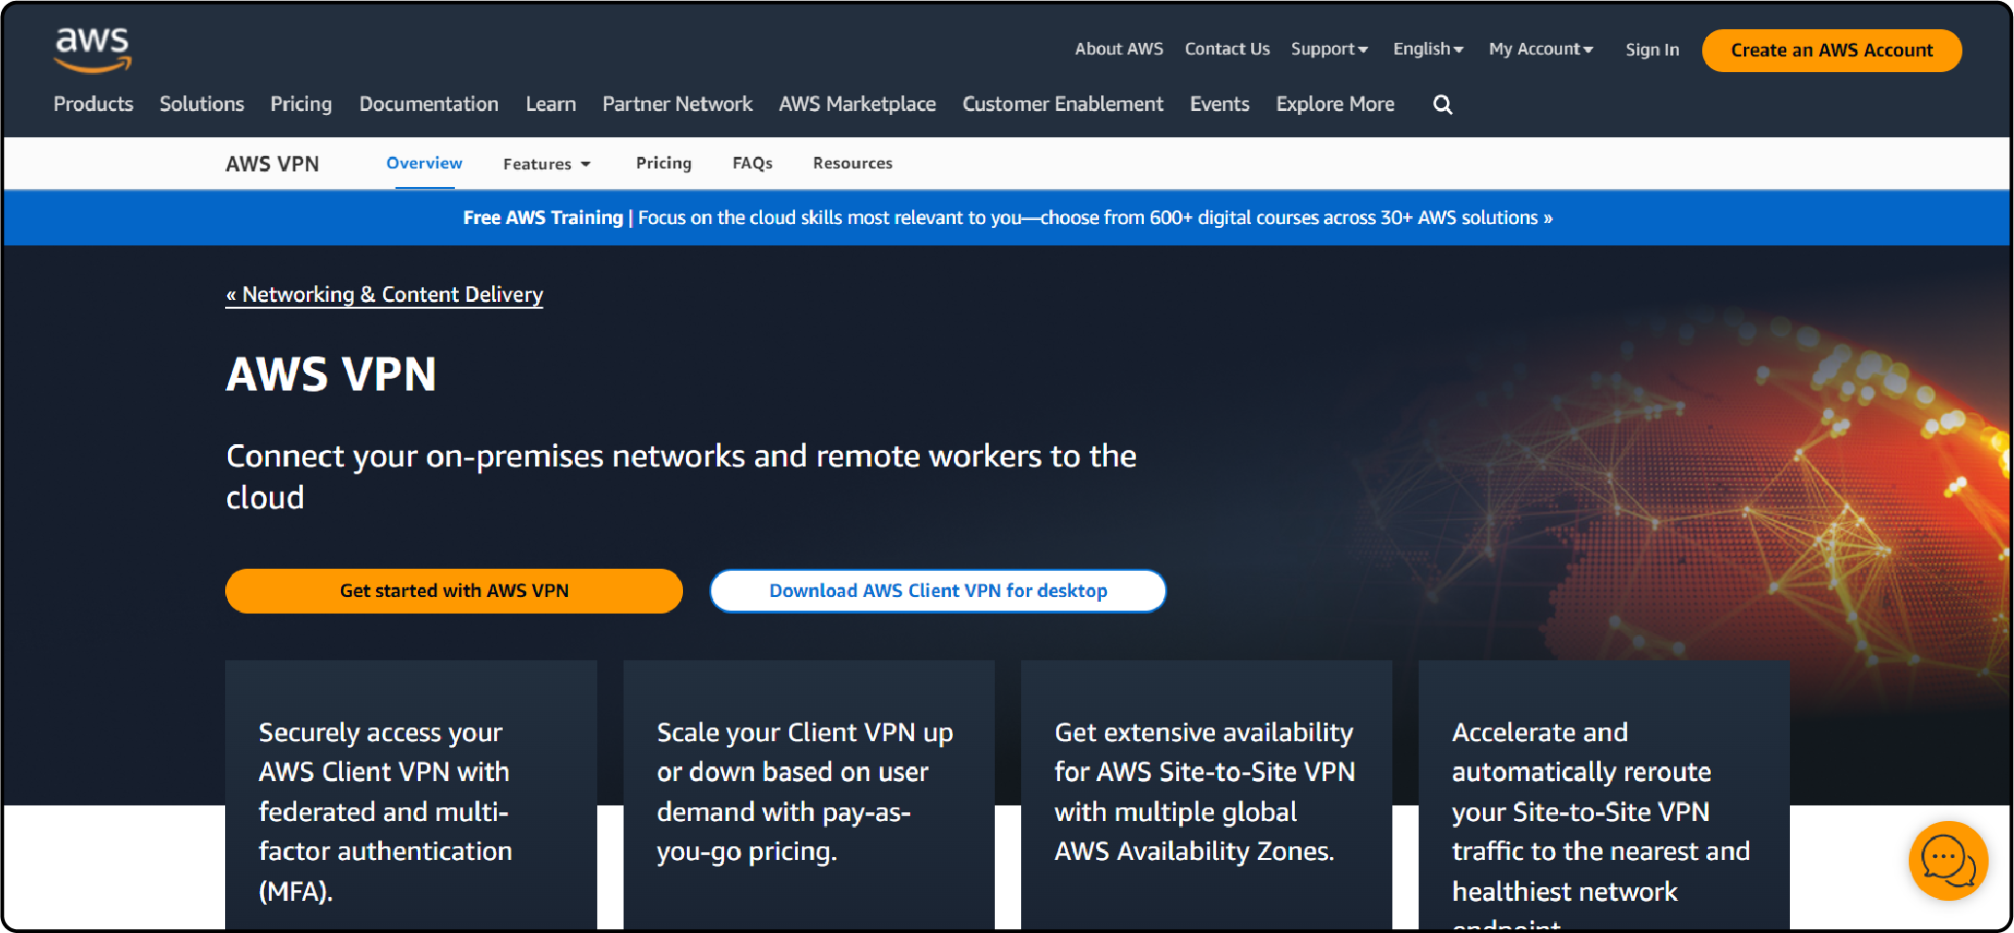This screenshot has width=2014, height=933.
Task: Click the AWS logo
Action: point(93,50)
